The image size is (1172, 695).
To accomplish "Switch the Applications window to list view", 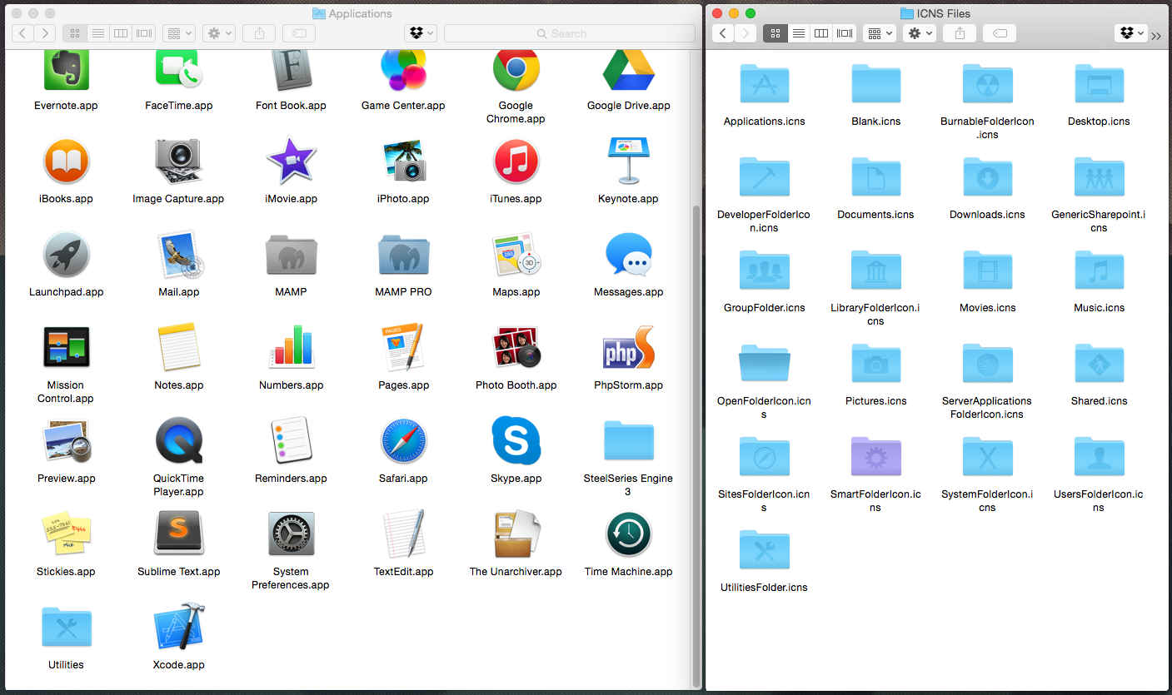I will 97,33.
